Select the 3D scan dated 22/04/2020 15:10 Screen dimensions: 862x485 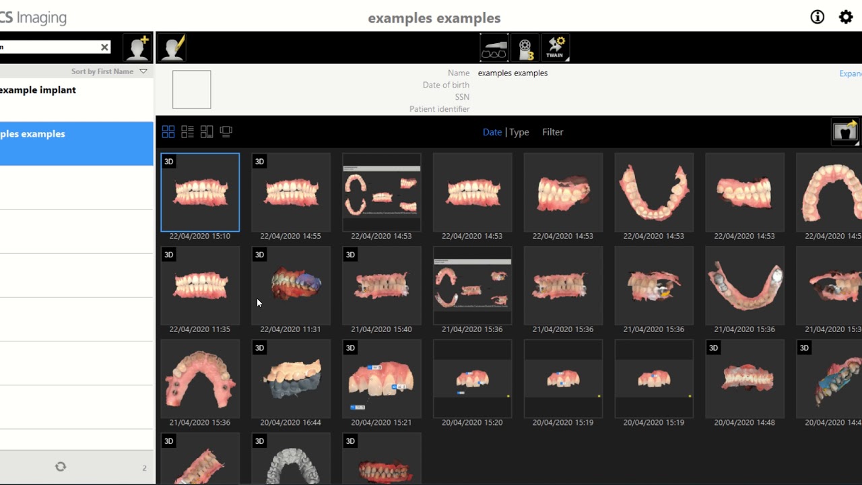pyautogui.click(x=200, y=193)
